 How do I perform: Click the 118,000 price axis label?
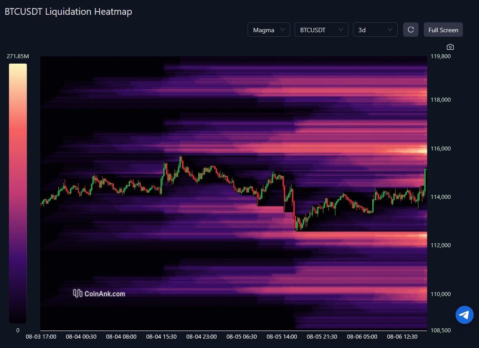click(x=440, y=100)
